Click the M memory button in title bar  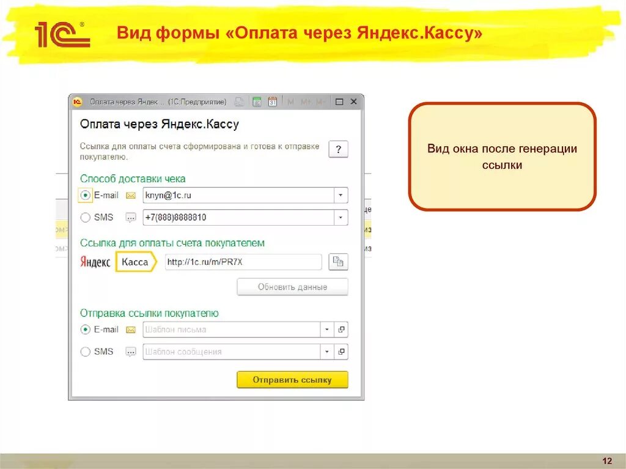[x=290, y=102]
